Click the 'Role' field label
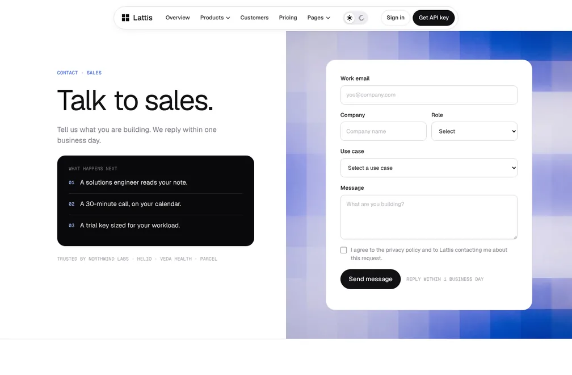The width and height of the screenshot is (572, 375). (x=437, y=115)
